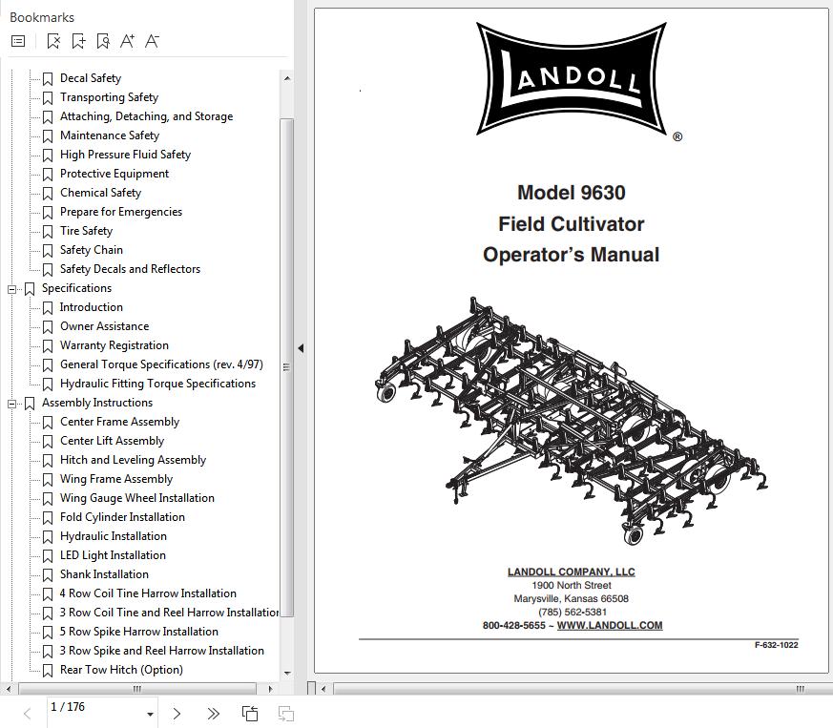This screenshot has width=833, height=728.
Task: Collapse the Assembly Instructions tree node
Action: [x=11, y=404]
